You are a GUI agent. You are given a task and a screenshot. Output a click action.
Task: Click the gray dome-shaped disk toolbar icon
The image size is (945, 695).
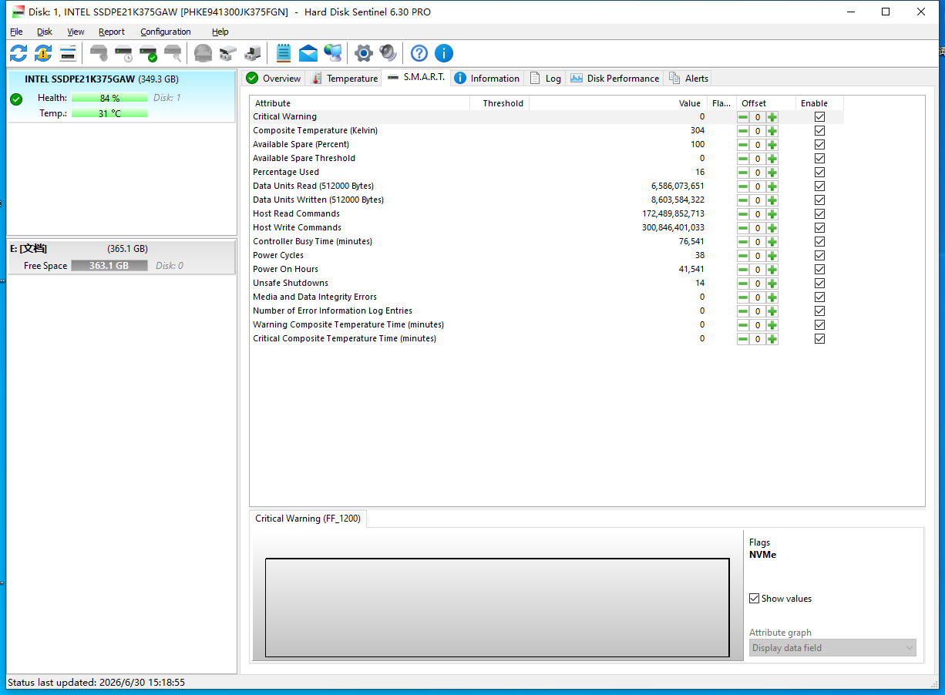coord(203,53)
